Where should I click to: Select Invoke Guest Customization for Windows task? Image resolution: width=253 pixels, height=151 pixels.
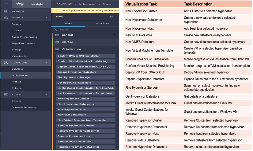(85, 93)
